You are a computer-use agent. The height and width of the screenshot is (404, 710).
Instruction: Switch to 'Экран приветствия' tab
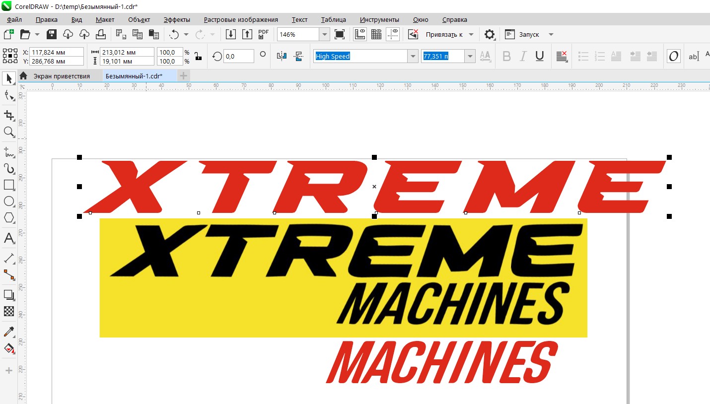pyautogui.click(x=62, y=76)
